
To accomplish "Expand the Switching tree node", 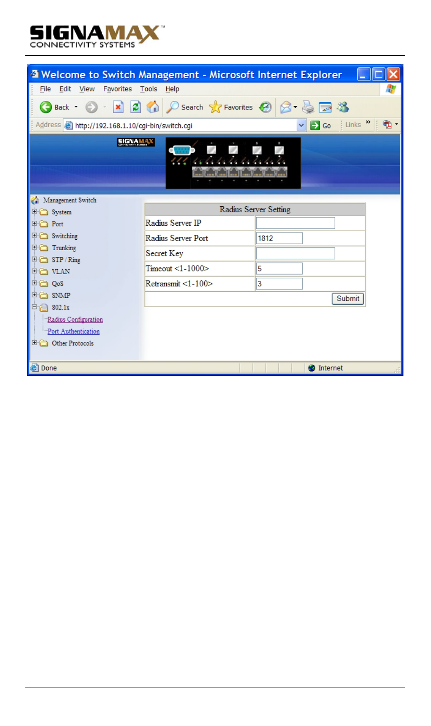I will (x=34, y=235).
